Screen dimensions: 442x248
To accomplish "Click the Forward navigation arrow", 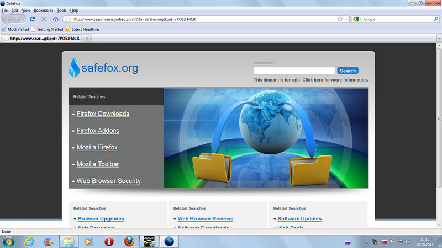I will (17, 19).
